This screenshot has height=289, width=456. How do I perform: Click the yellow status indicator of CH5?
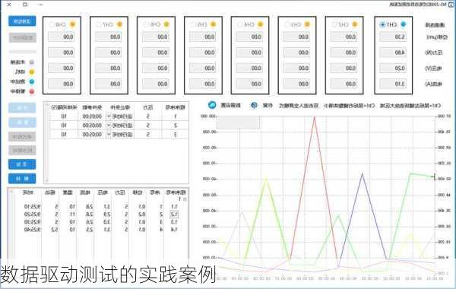coord(214,24)
